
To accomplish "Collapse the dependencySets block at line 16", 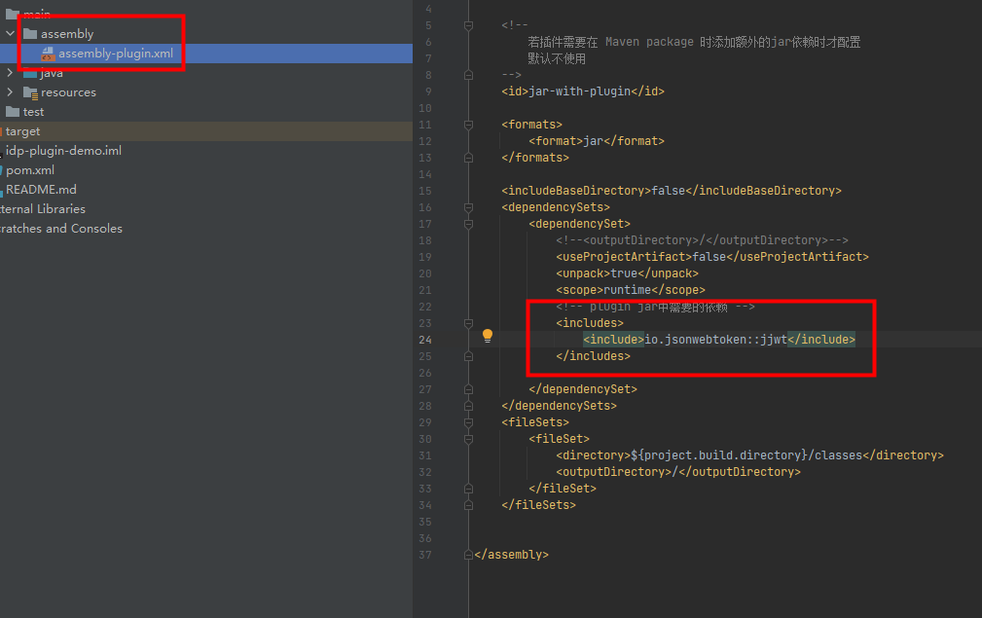I will [x=469, y=207].
